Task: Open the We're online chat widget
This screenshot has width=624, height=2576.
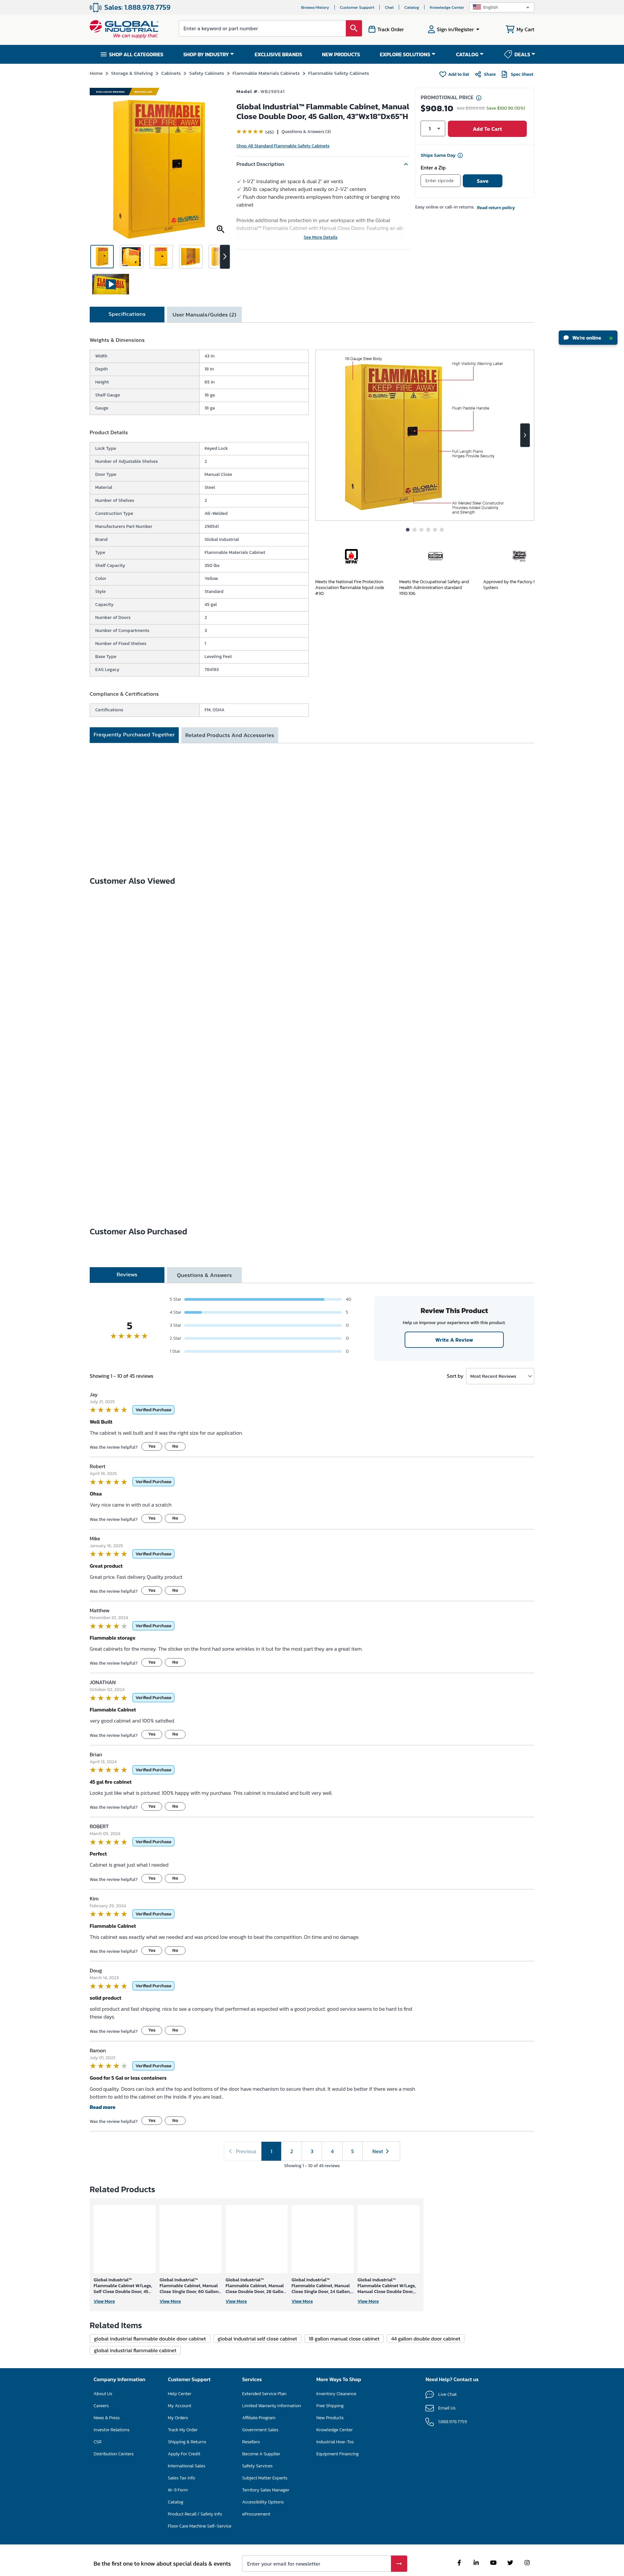Action: (588, 338)
